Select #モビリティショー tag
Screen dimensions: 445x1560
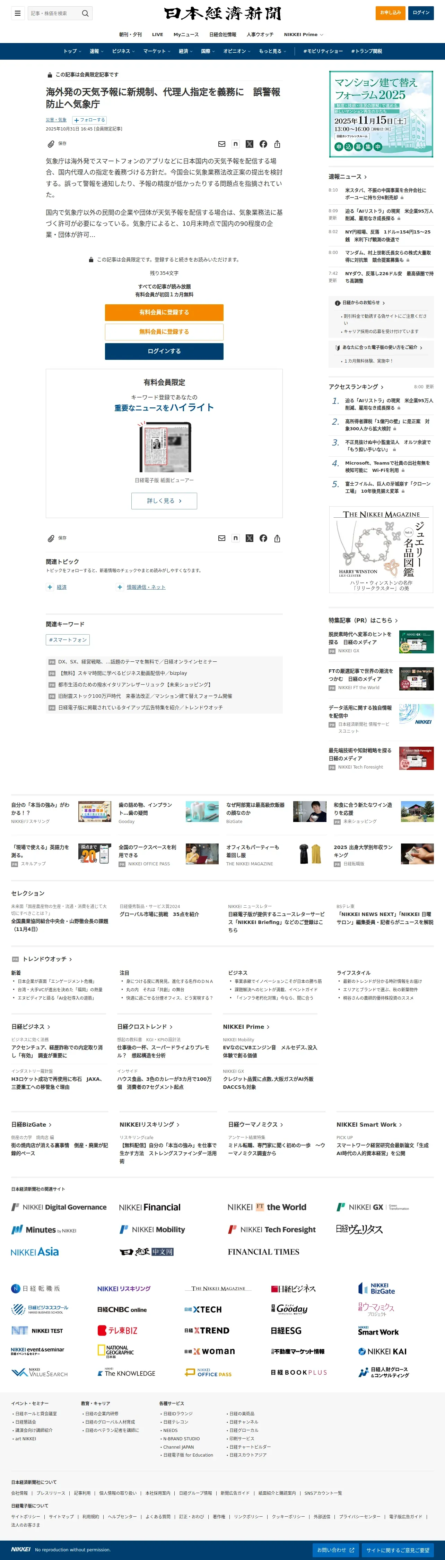point(323,51)
